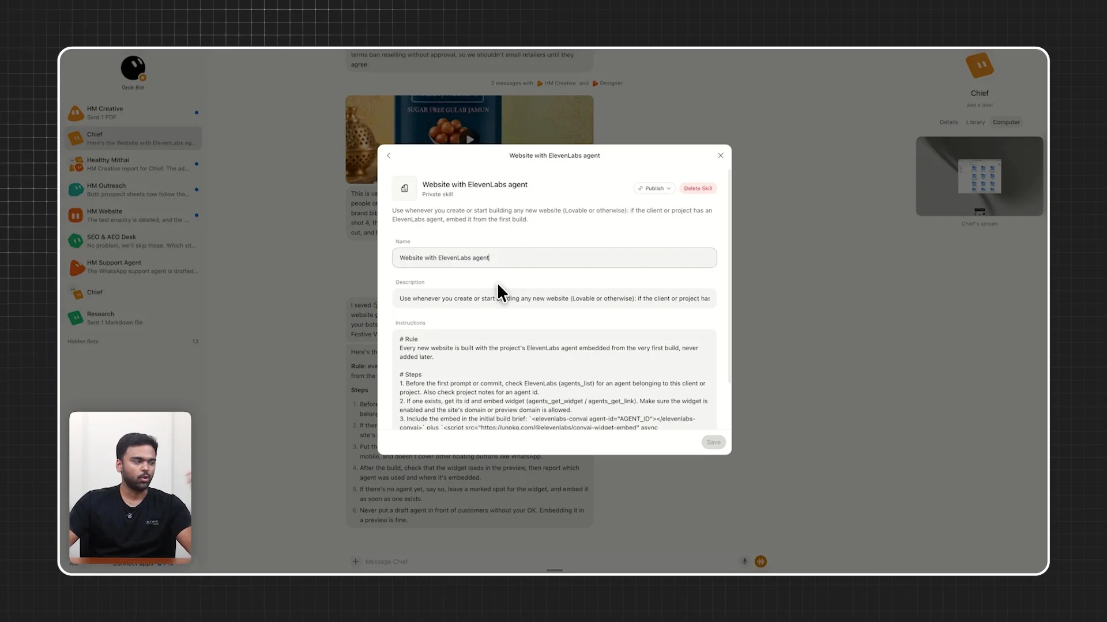Open the Healthy Mithai group chat
This screenshot has width=1107, height=622.
pos(133,164)
